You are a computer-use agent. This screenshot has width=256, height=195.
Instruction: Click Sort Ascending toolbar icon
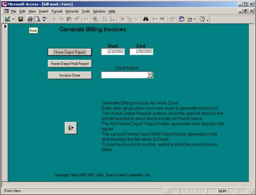(x=105, y=19)
